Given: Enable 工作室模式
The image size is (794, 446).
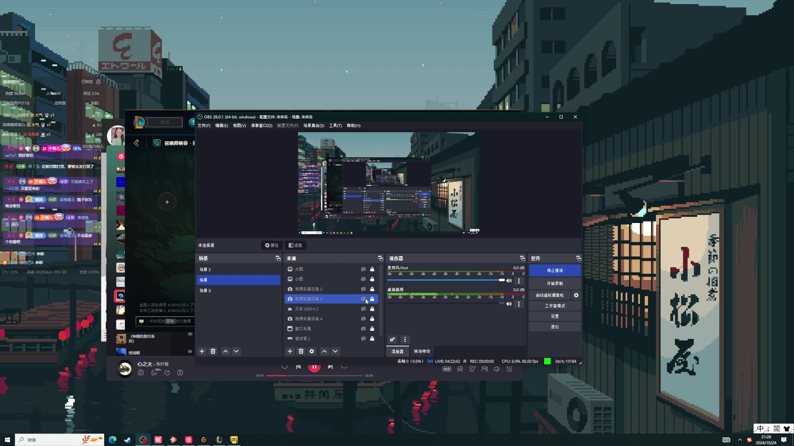Looking at the screenshot, I should pyautogui.click(x=555, y=306).
